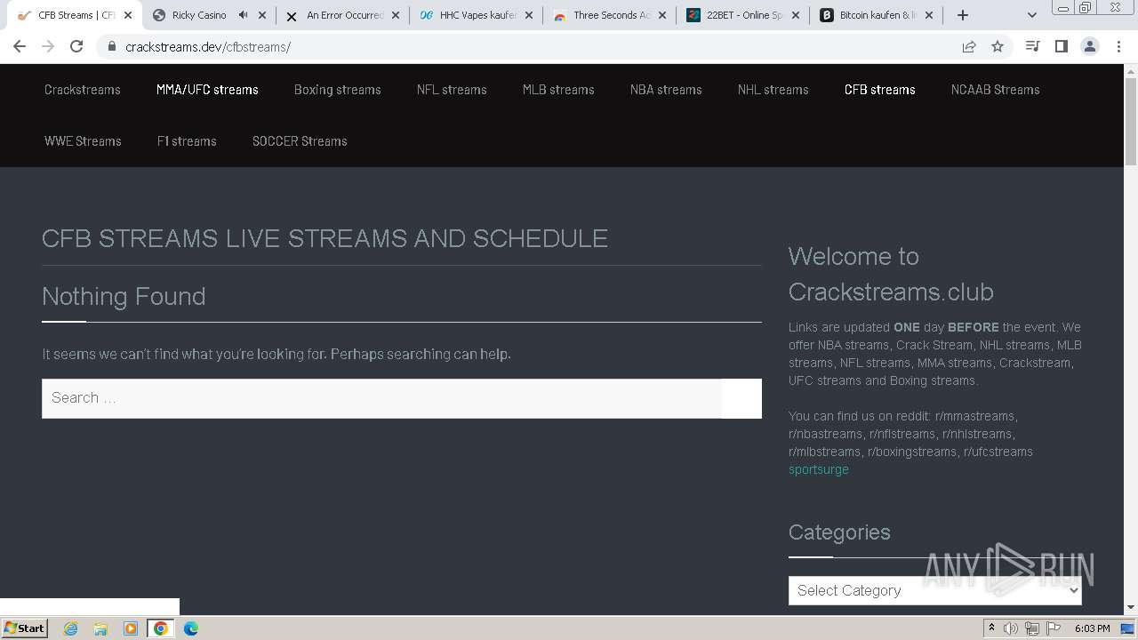Close the Ricky Casino tab
The image size is (1138, 640).
click(262, 15)
